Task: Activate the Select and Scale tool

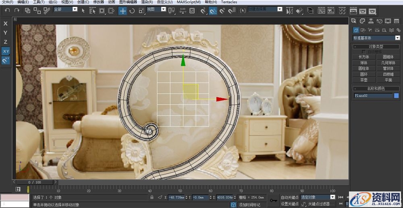Action: (x=141, y=11)
